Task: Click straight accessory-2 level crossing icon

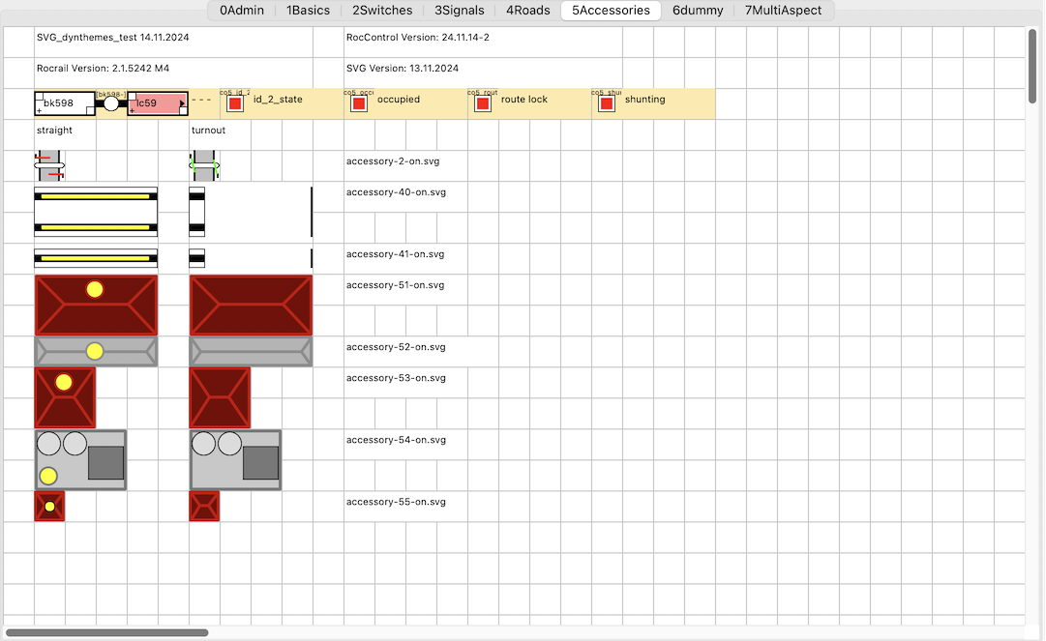Action: [49, 165]
